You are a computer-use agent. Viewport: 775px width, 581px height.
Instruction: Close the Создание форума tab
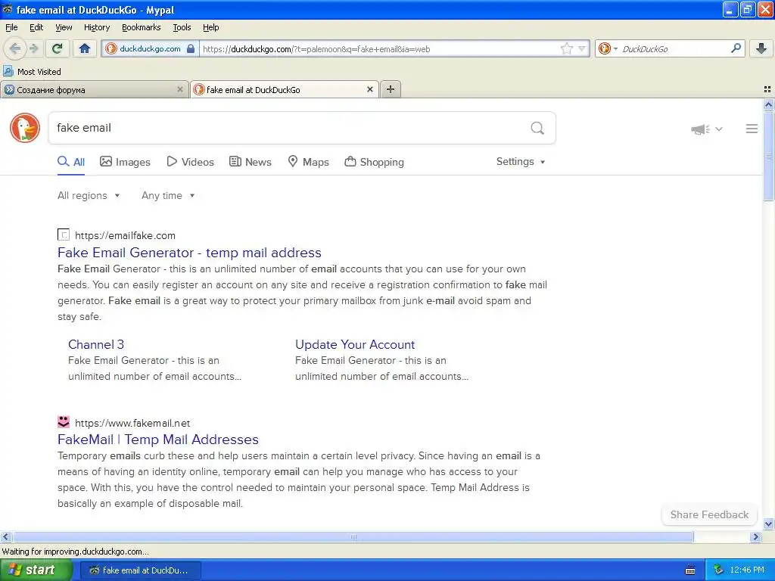point(180,89)
